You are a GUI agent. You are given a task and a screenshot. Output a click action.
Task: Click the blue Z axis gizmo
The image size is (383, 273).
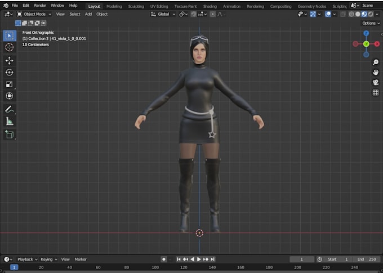click(x=366, y=33)
